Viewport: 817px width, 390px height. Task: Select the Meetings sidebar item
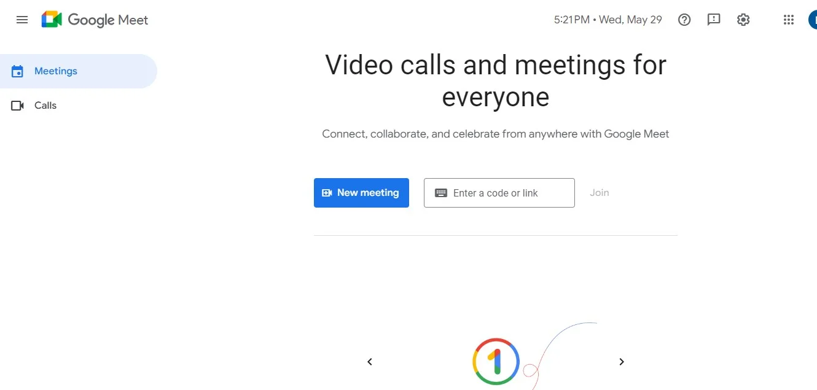(x=79, y=71)
